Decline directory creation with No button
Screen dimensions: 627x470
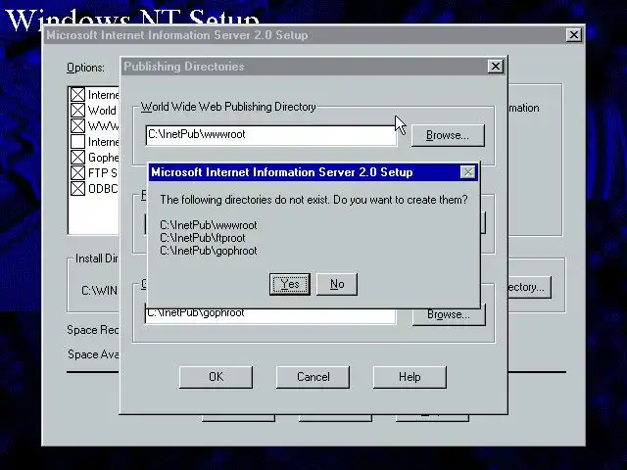pyautogui.click(x=337, y=284)
